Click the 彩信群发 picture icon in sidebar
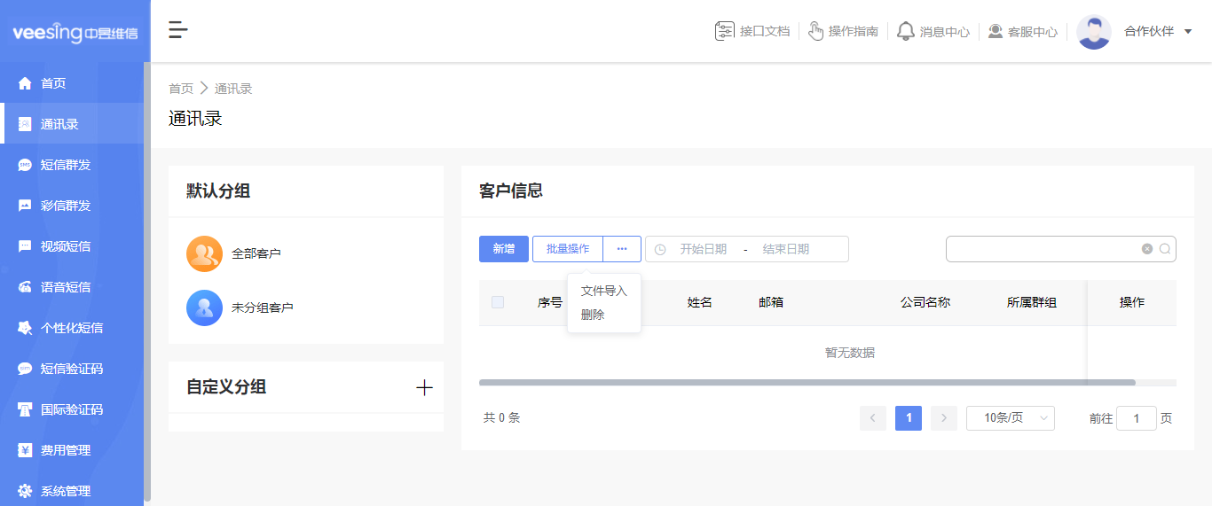The height and width of the screenshot is (506, 1212). (x=25, y=206)
